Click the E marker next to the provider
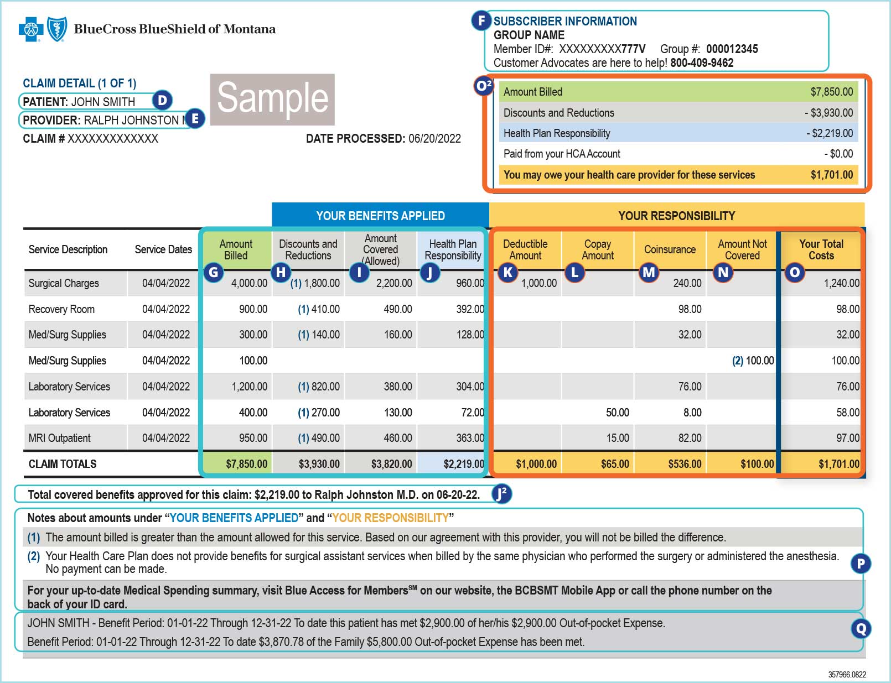Screen dimensions: 891x683 click(x=194, y=118)
